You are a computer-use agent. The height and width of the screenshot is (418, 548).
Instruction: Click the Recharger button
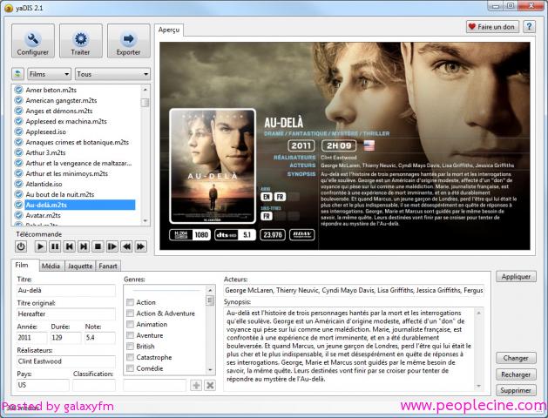pos(516,374)
